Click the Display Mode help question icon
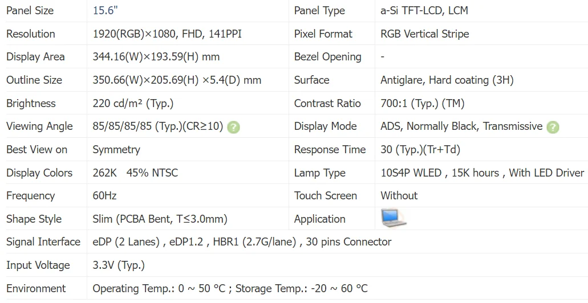 [x=553, y=128]
